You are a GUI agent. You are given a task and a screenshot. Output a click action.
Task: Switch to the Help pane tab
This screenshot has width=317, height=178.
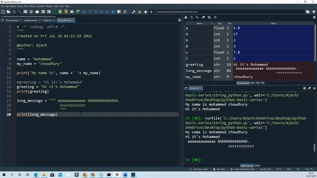click(x=253, y=83)
